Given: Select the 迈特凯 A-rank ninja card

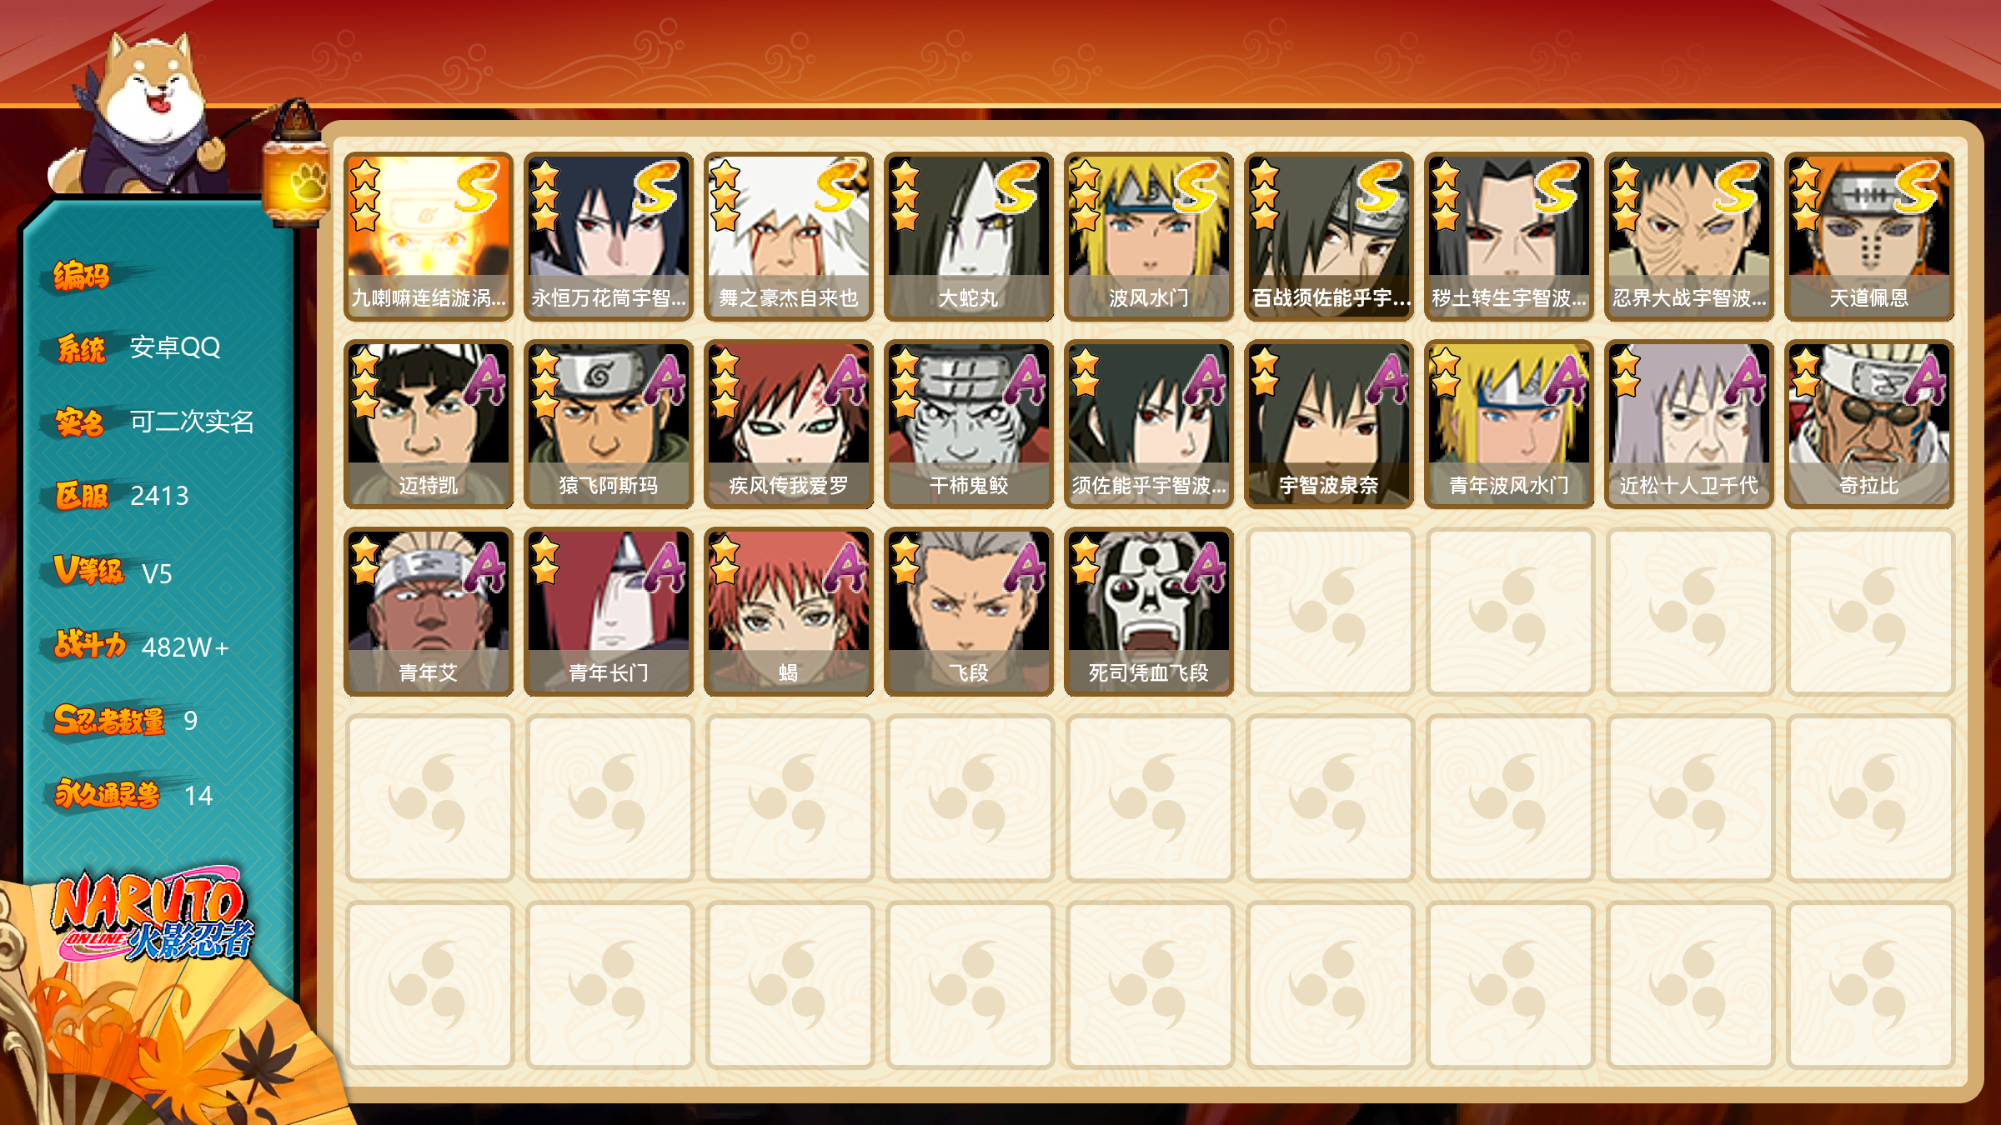Looking at the screenshot, I should (428, 424).
